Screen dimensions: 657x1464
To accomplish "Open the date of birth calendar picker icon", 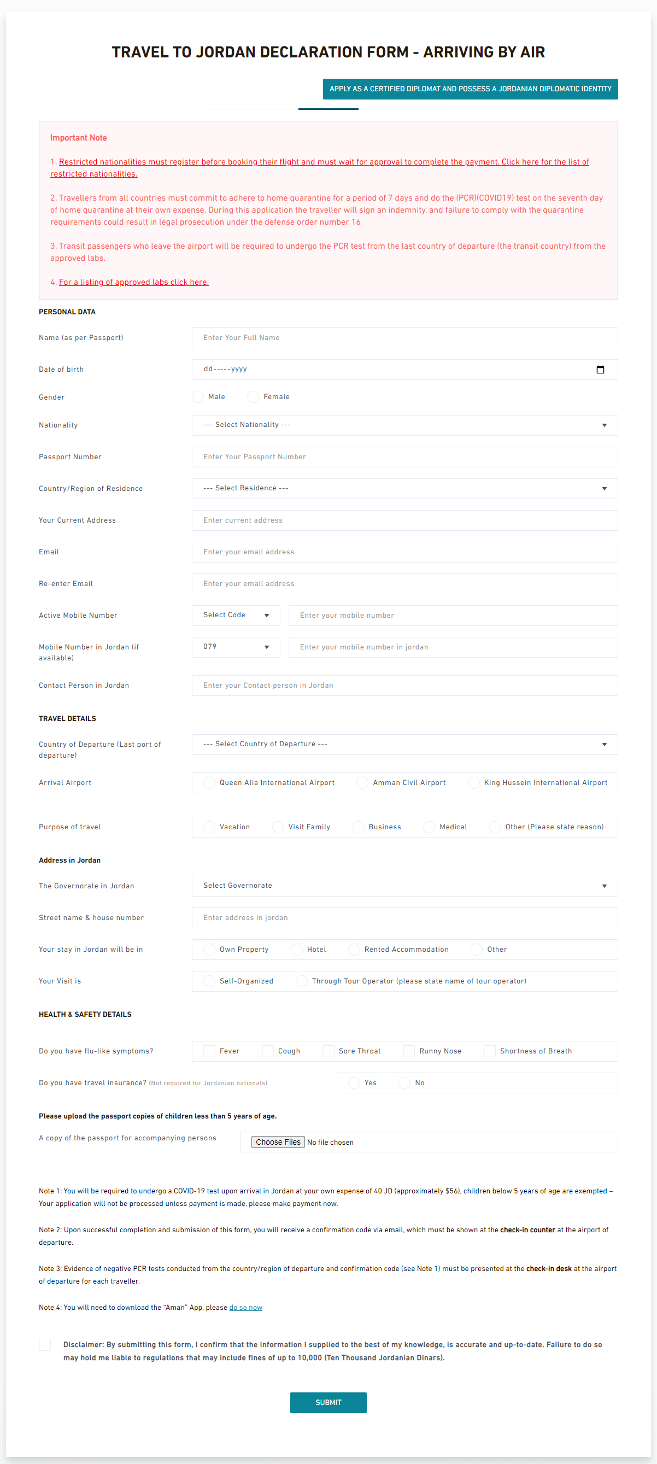I will [x=600, y=370].
